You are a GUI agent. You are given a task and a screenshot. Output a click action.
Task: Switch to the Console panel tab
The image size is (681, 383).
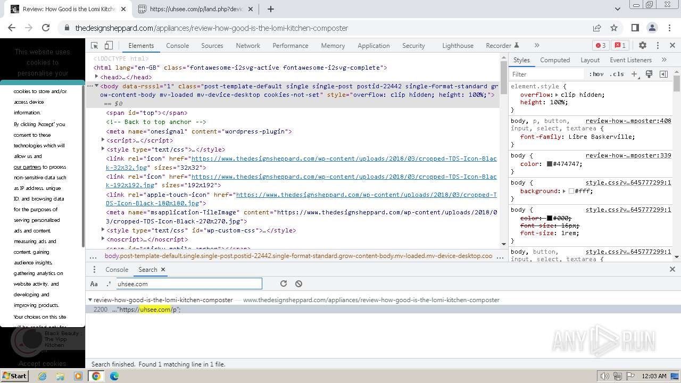[177, 46]
